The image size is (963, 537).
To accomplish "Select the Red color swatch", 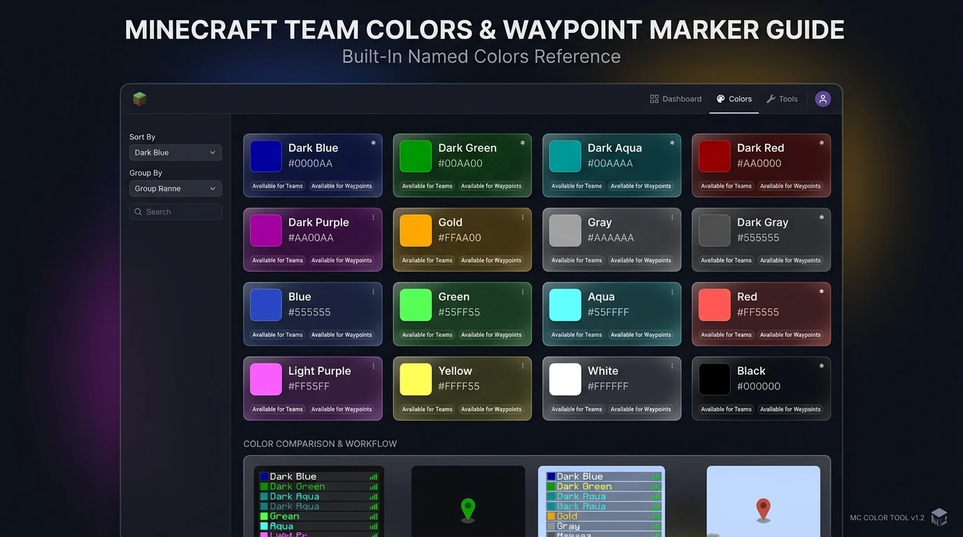I will 715,305.
